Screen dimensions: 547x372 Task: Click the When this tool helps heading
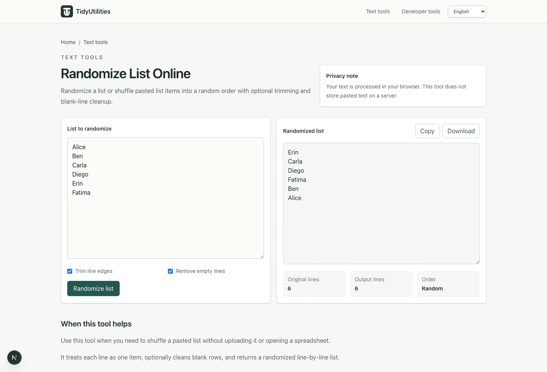pos(96,324)
